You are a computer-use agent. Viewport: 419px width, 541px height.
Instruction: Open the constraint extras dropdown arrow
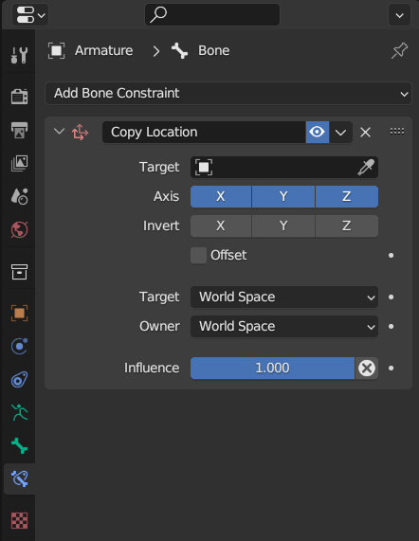340,132
